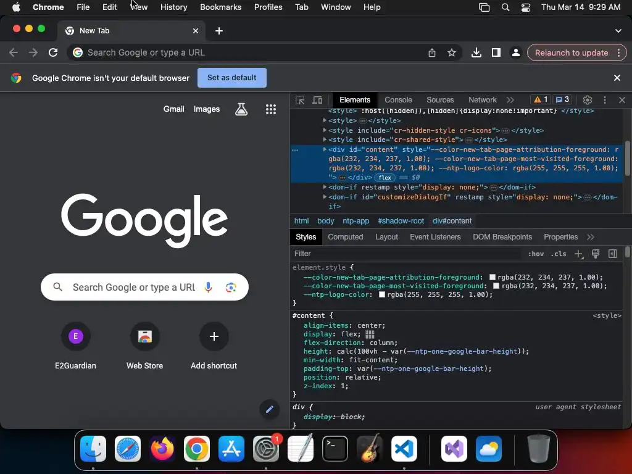Bookmark this tab with the star icon
This screenshot has width=632, height=474.
coord(452,53)
